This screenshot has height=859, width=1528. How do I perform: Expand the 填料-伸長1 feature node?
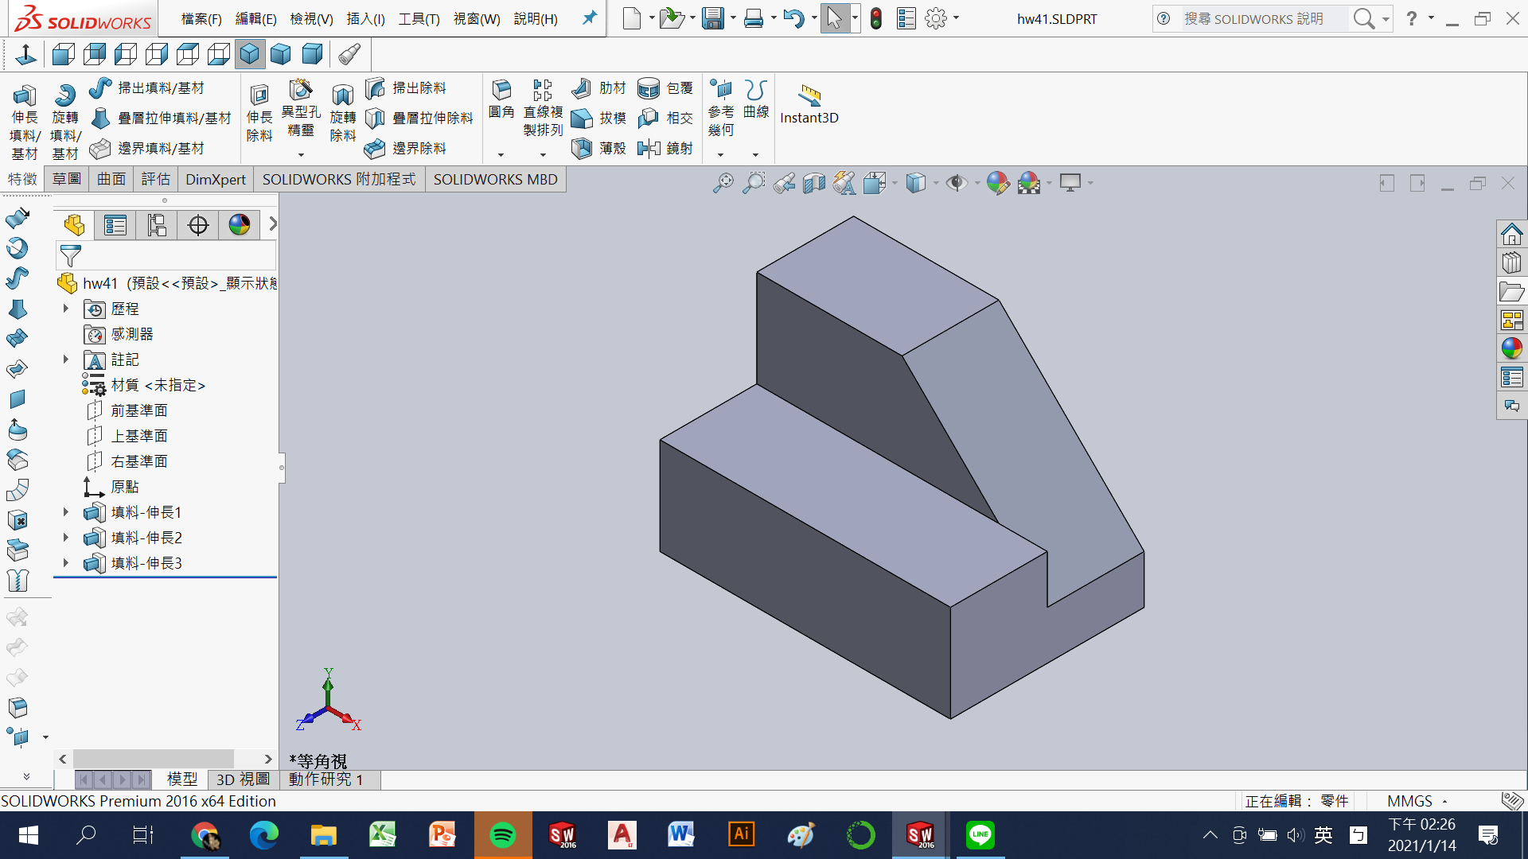coord(66,512)
